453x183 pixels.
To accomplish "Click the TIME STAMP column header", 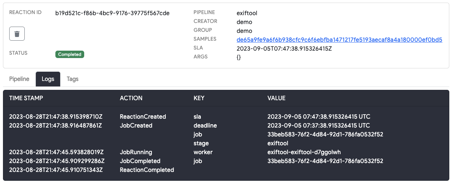I will point(26,98).
